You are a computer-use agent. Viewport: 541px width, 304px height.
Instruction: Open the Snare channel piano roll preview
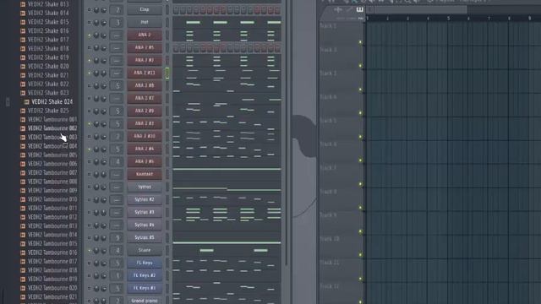[227, 250]
